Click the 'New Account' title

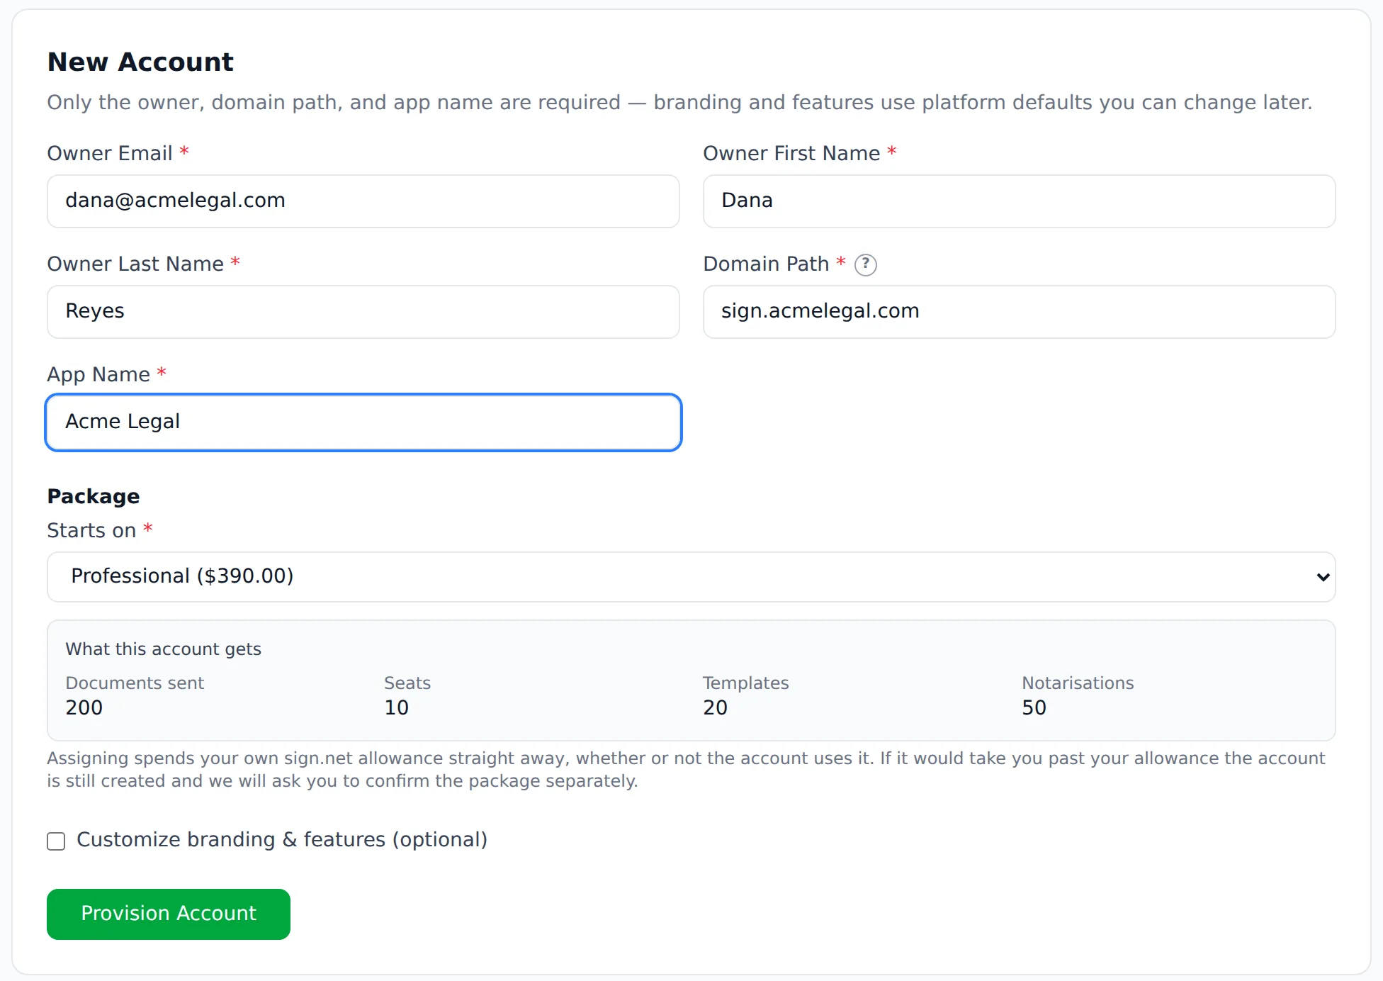coord(140,62)
